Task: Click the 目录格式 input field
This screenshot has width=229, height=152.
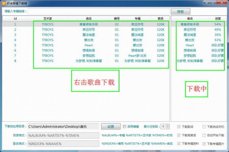Action: pos(63,136)
